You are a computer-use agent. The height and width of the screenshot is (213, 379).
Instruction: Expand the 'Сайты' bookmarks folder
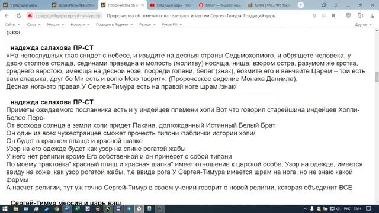click(12, 25)
